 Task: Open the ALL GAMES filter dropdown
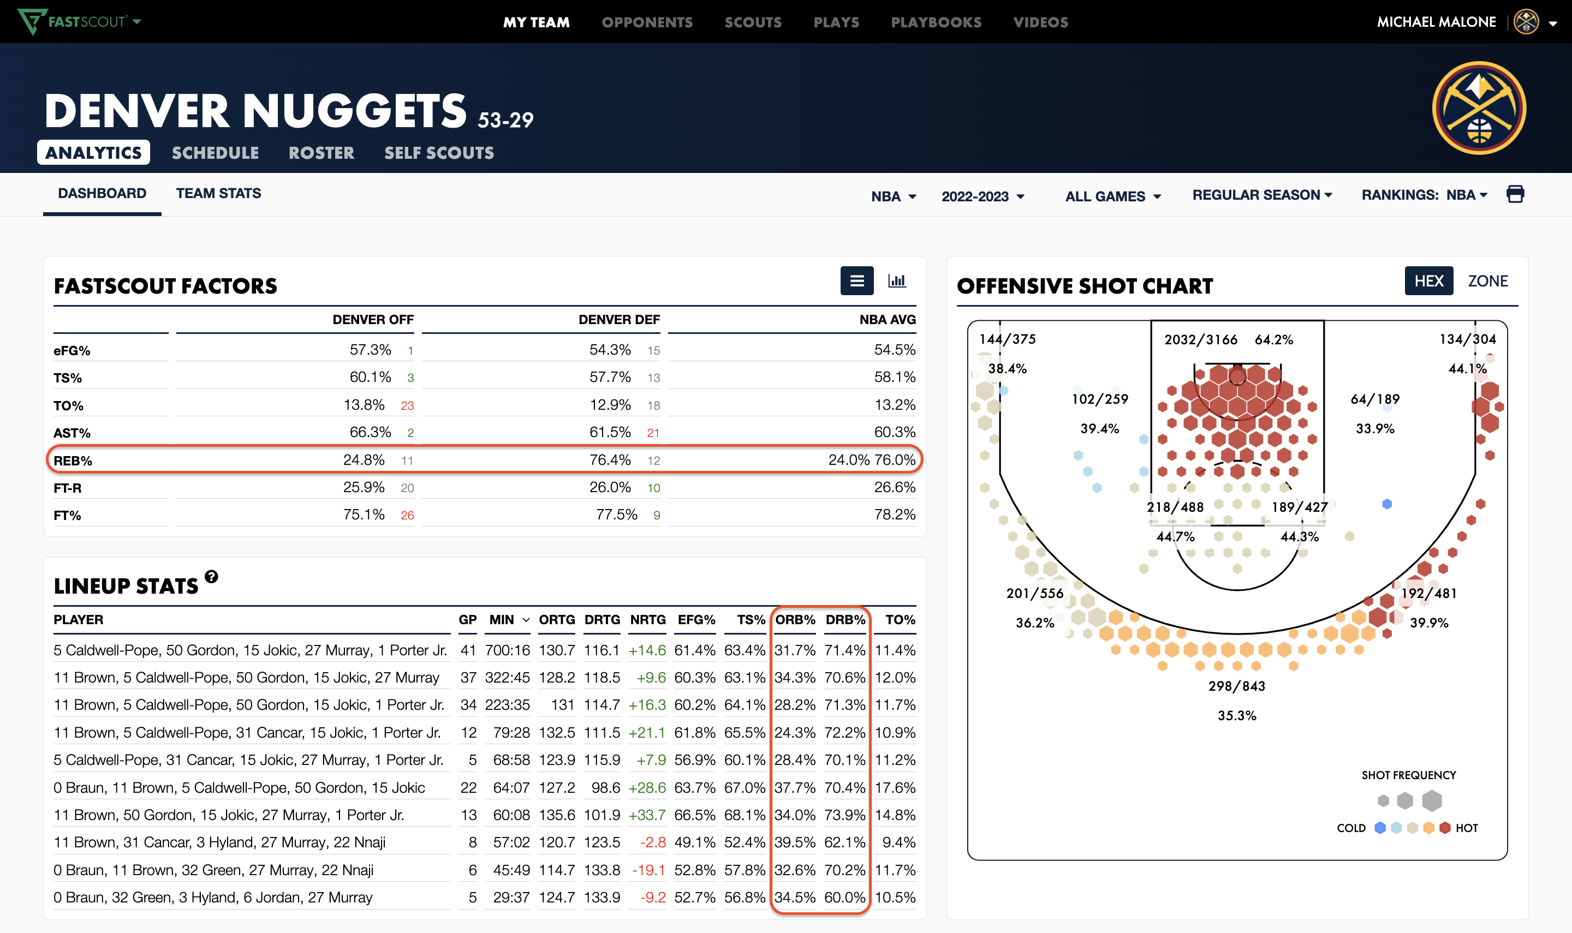1113,196
